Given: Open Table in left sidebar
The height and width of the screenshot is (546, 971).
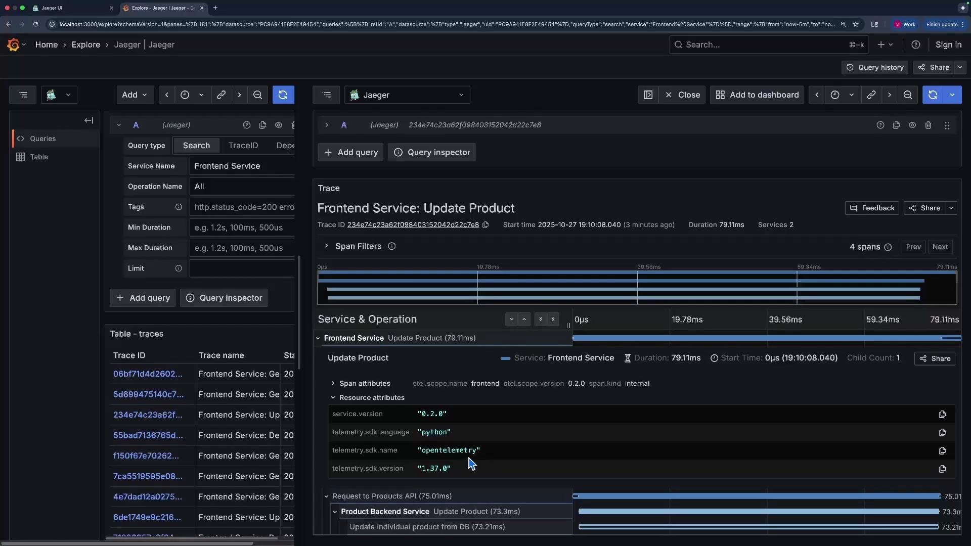Looking at the screenshot, I should tap(56, 157).
